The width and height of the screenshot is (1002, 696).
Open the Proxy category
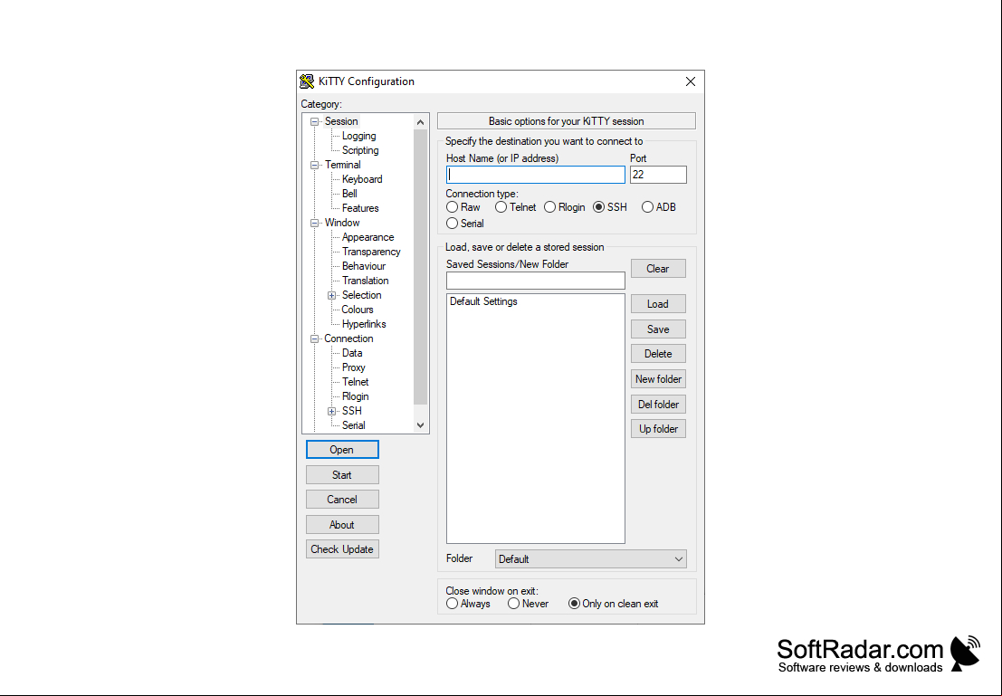(x=353, y=367)
